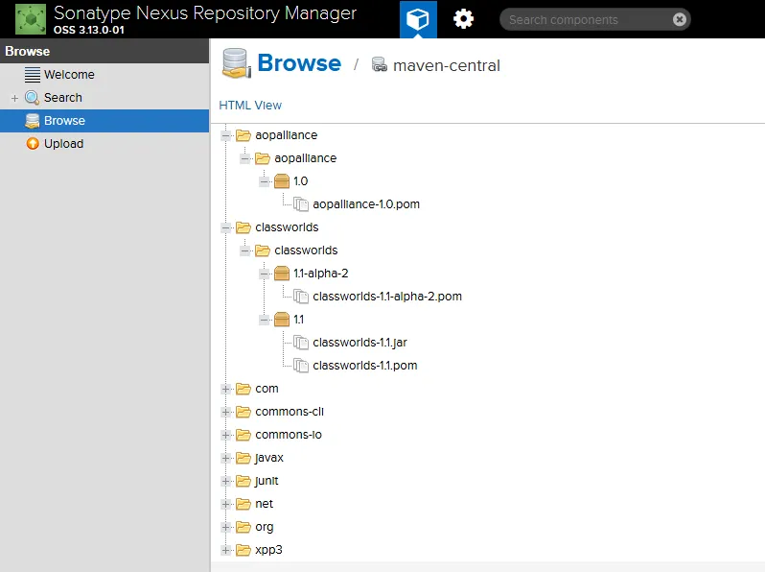The width and height of the screenshot is (765, 572).
Task: Collapse the nested classworlds folder
Action: tap(244, 250)
